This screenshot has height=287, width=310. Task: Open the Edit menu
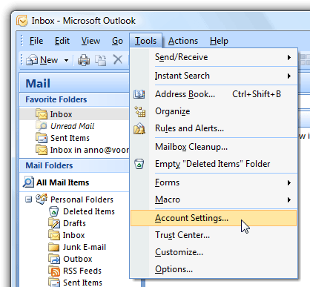tap(62, 41)
